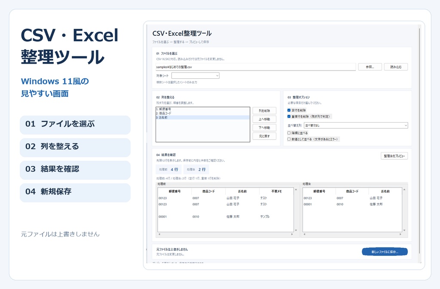Click 郵便番号 header in 処理後 table
Viewport: 440px width, 289px height.
(319, 191)
